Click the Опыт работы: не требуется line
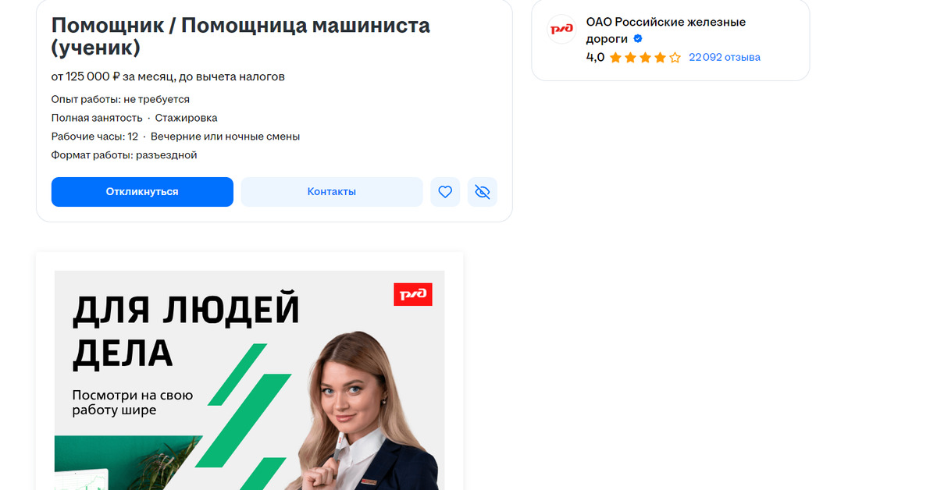The height and width of the screenshot is (490, 937). (120, 99)
